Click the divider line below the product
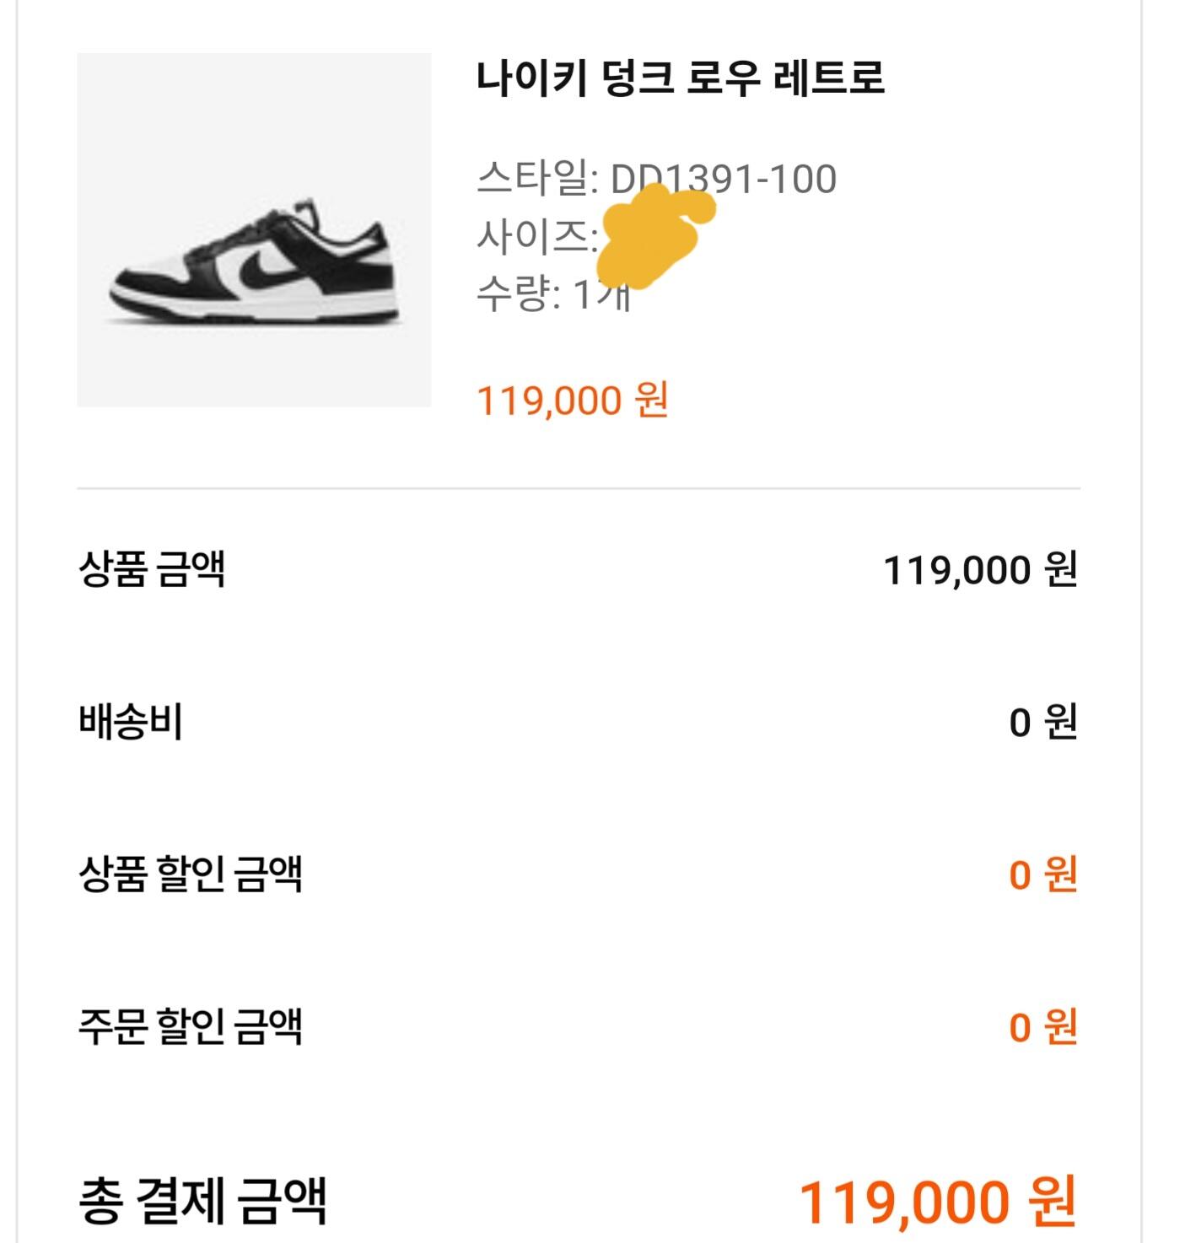Screen dimensions: 1185x1243 click(579, 488)
